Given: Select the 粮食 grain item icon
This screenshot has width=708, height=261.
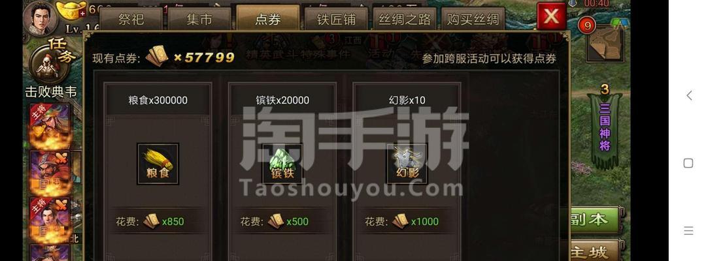Looking at the screenshot, I should [158, 164].
